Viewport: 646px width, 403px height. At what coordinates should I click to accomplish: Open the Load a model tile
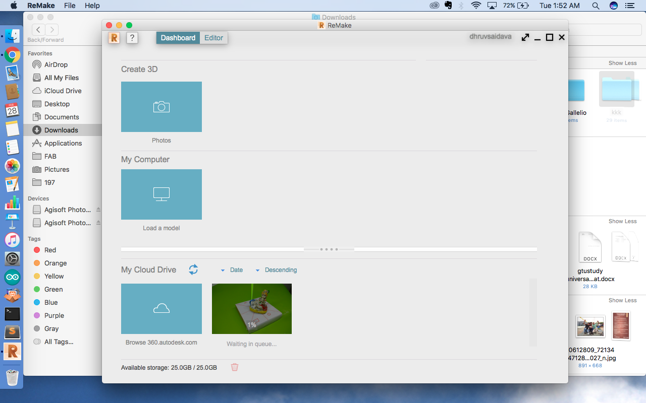[x=161, y=194]
